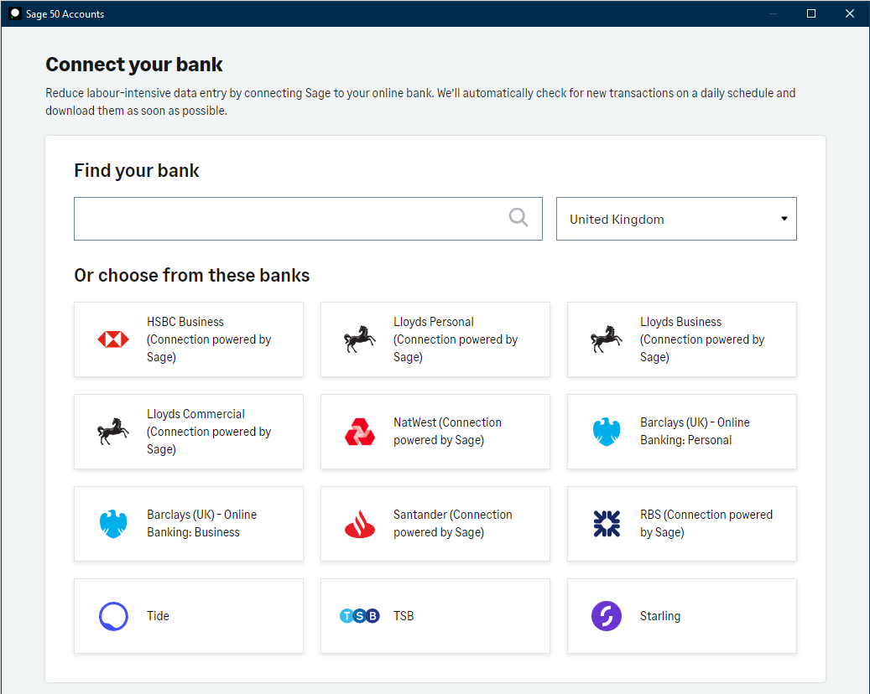Pick the HSBC Business connection label
This screenshot has width=870, height=694.
pos(209,339)
